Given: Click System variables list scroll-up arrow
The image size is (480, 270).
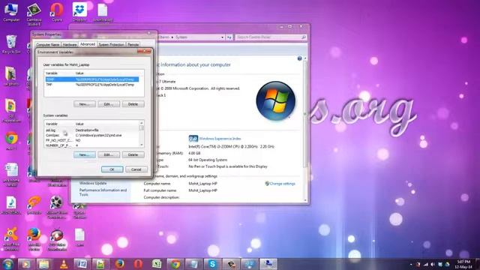Looking at the screenshot, I should [142, 123].
